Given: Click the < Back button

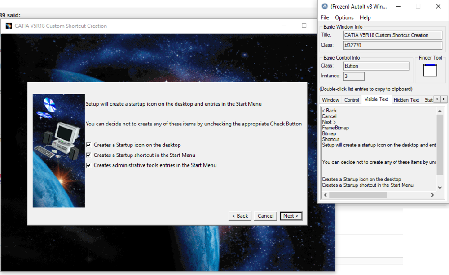Looking at the screenshot, I should (x=240, y=216).
